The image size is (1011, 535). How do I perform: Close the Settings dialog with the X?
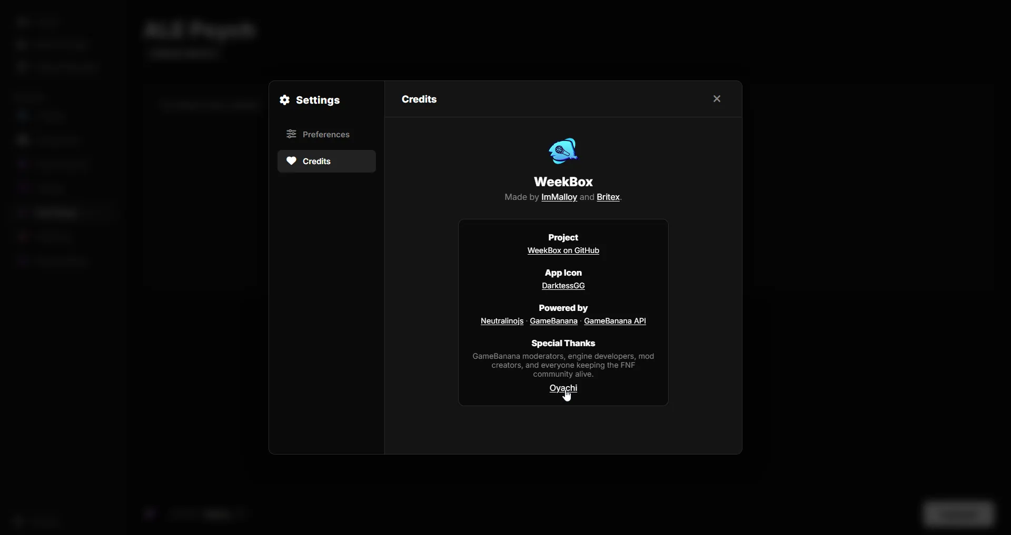point(717,99)
